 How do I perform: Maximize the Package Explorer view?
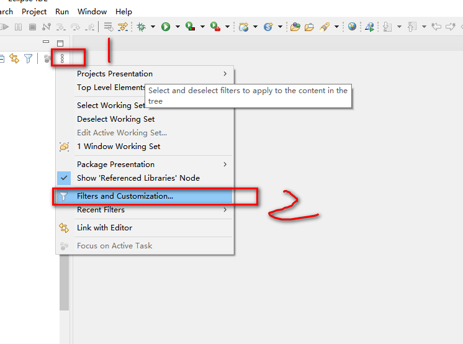coord(60,43)
